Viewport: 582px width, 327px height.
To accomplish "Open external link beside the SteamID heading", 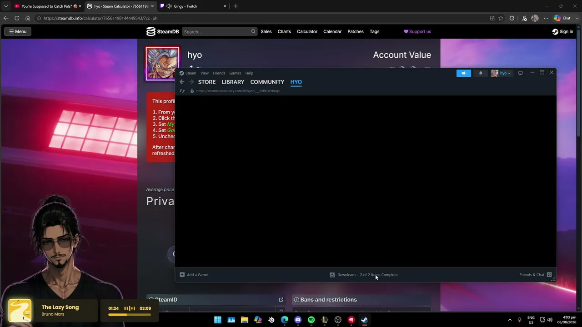I will (281, 300).
